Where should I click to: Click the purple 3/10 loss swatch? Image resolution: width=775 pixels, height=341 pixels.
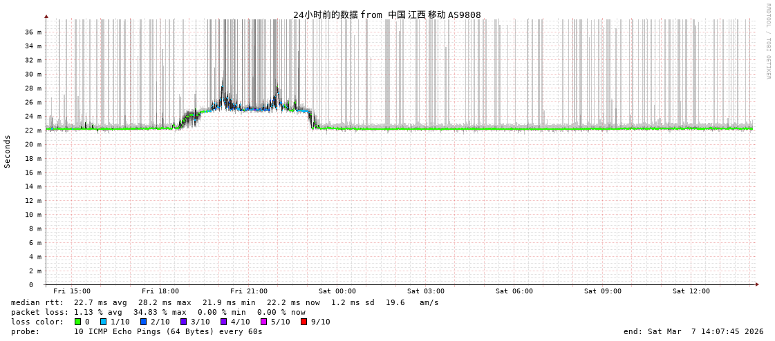pos(183,322)
